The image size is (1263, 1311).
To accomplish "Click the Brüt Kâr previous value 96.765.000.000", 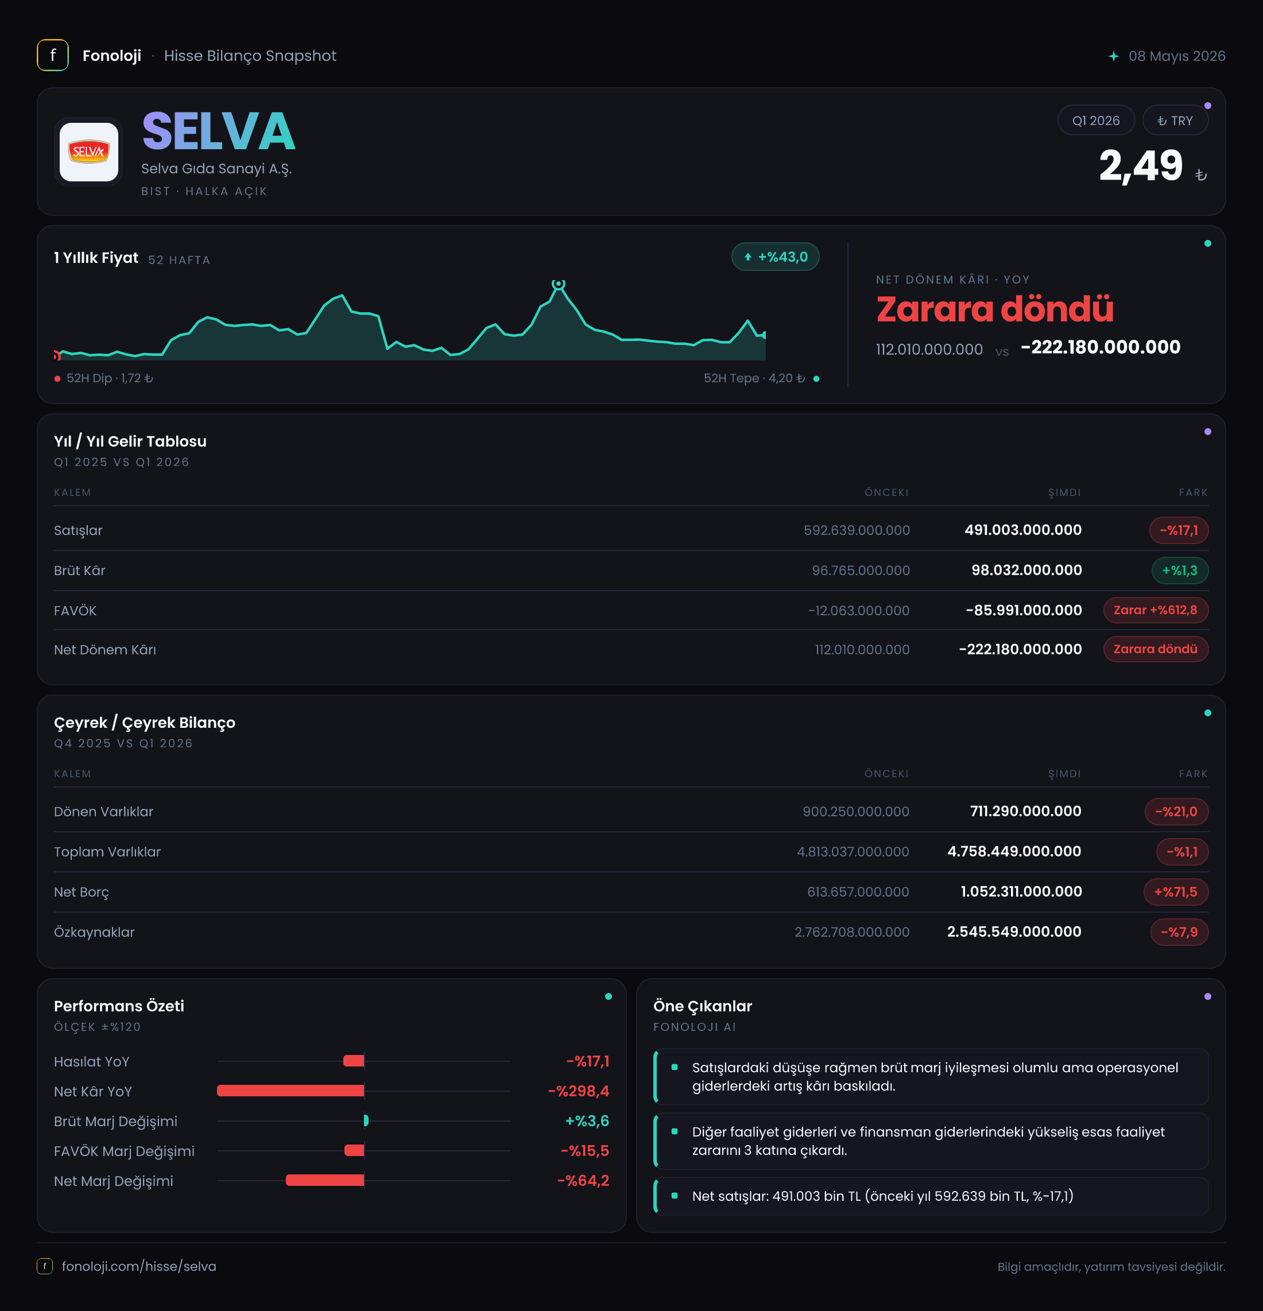I will click(861, 571).
